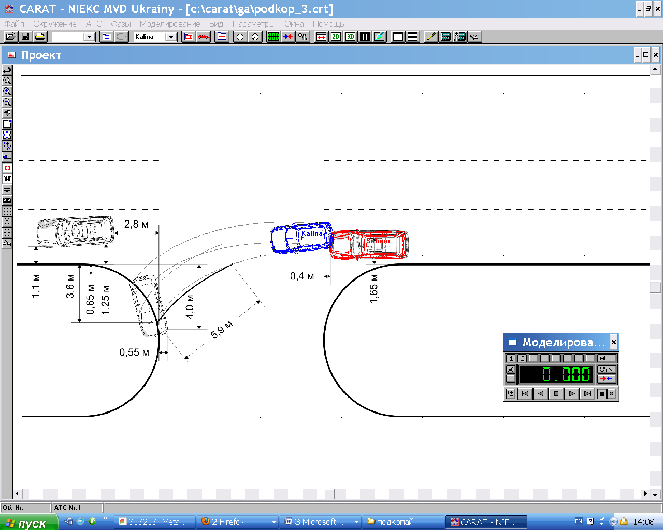Image resolution: width=663 pixels, height=530 pixels.
Task: Play simulation in reverse
Action: [541, 394]
